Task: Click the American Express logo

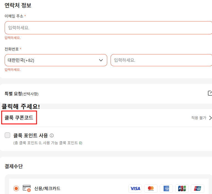Action: [x=166, y=188]
